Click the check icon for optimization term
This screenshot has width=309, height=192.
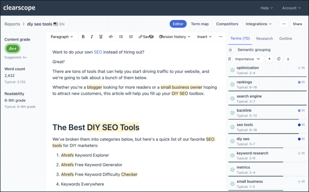(x=232, y=70)
